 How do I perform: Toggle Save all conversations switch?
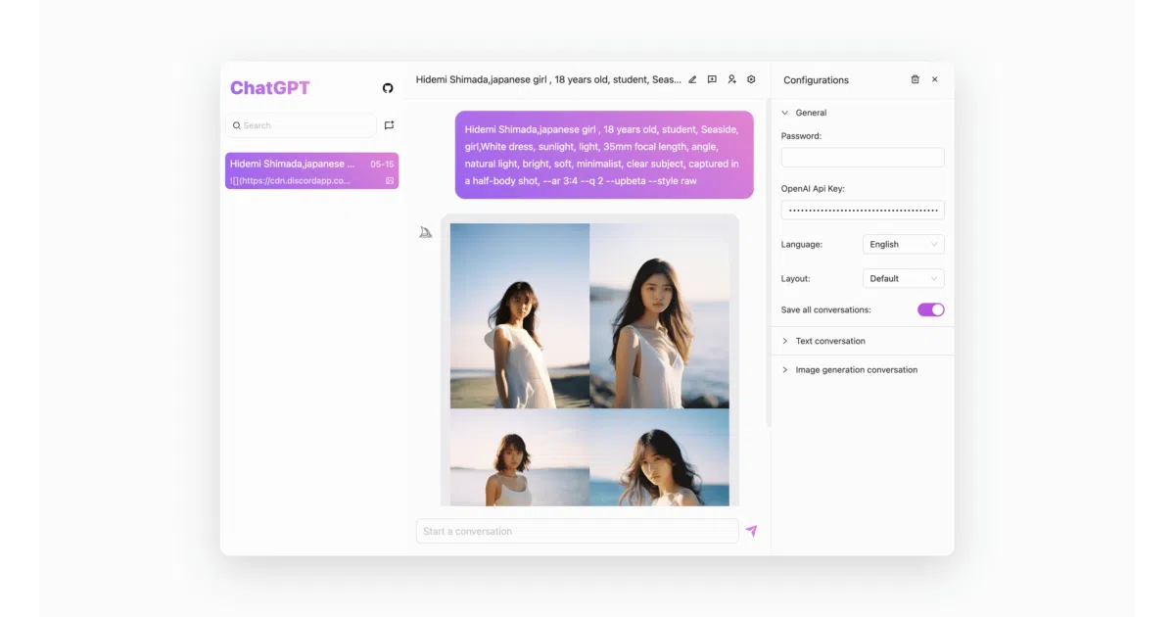click(x=930, y=309)
